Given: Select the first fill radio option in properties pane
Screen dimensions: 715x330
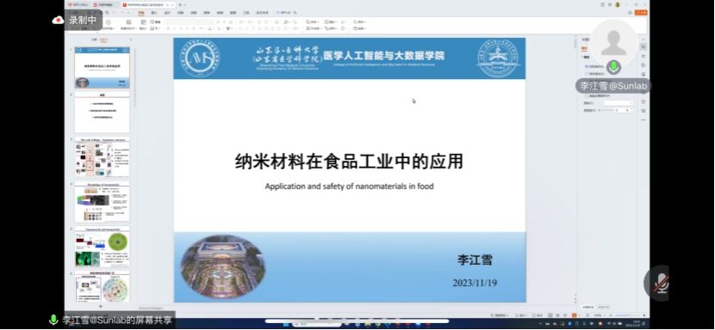Looking at the screenshot, I should [x=587, y=66].
